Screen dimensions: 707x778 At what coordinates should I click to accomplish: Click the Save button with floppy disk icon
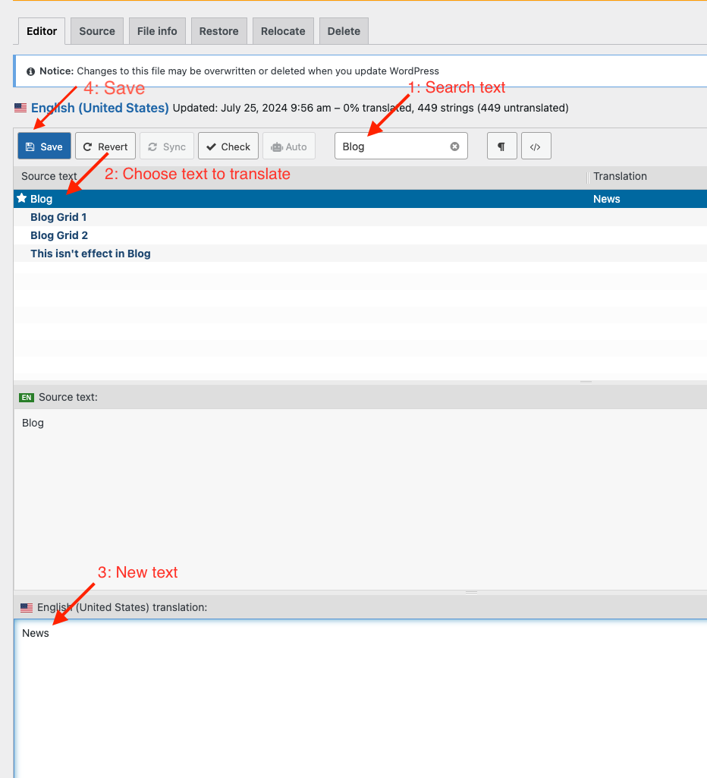[x=44, y=146]
